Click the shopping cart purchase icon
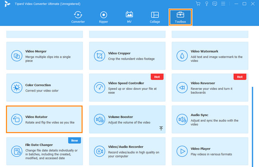Viewport: 259px width, 167px height. (x=198, y=3)
